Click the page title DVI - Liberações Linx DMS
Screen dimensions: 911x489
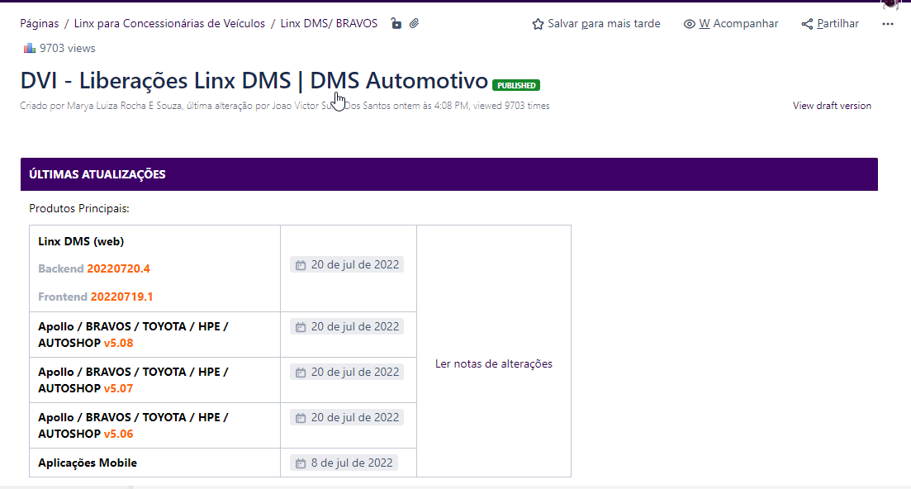(x=254, y=80)
